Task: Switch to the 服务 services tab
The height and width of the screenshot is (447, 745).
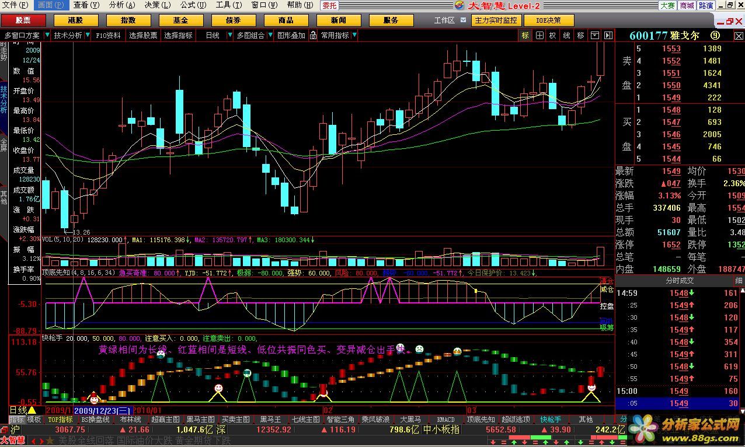Action: (391, 20)
